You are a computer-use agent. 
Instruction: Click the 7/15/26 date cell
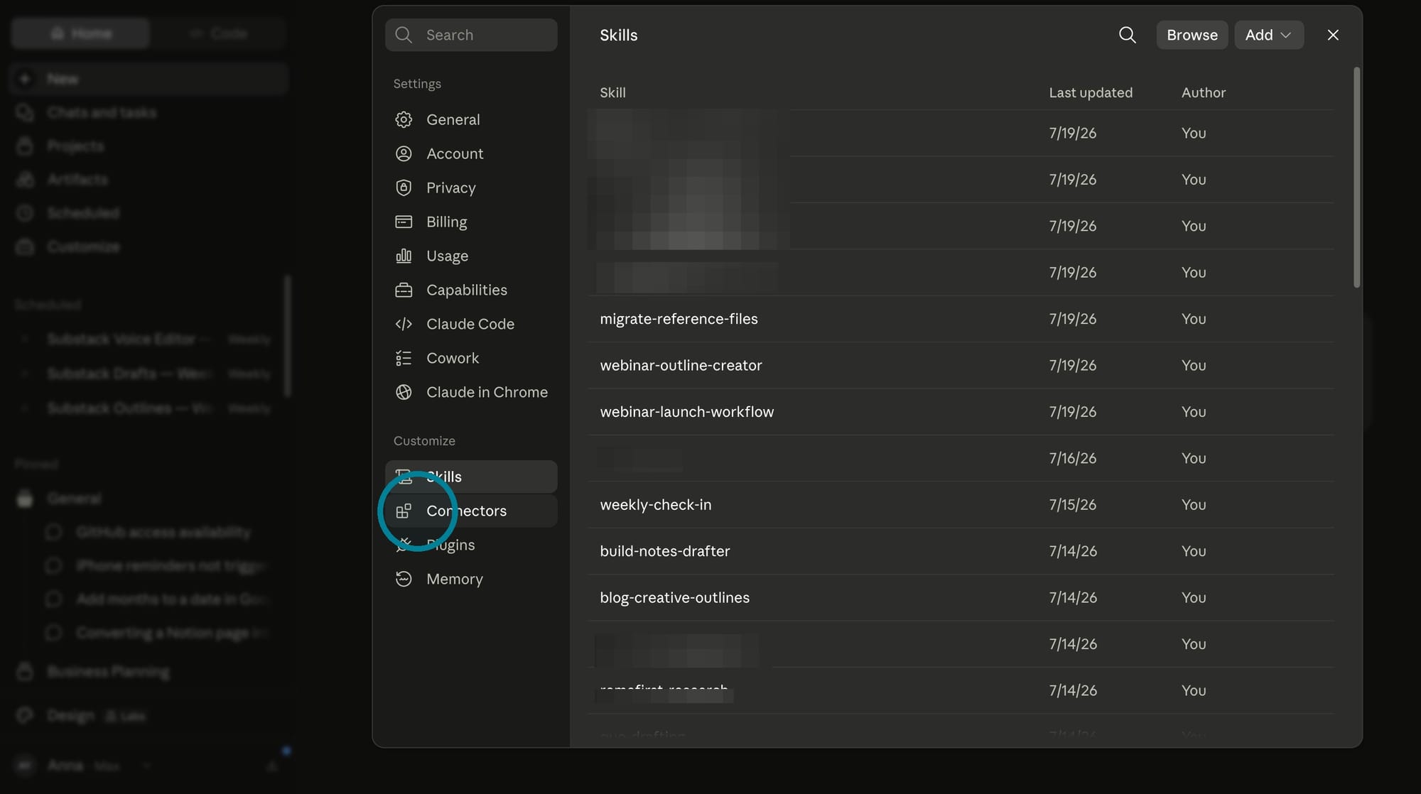1072,505
